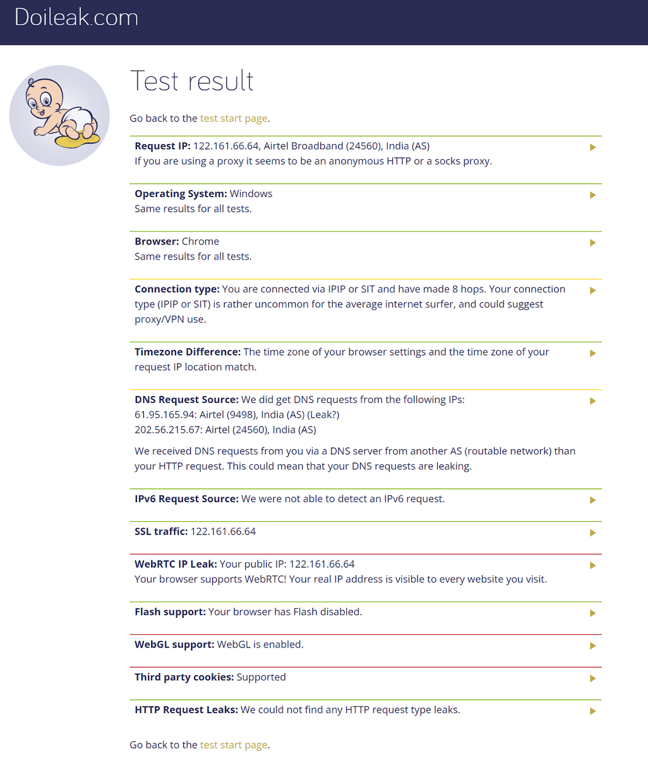Expand the Flash support row arrow
Screen dimensions: 648x758
[x=592, y=613]
